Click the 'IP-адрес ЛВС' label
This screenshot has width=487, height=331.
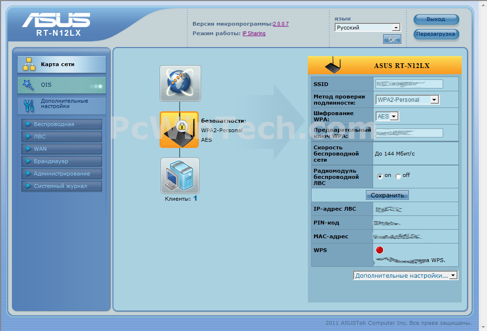point(335,209)
